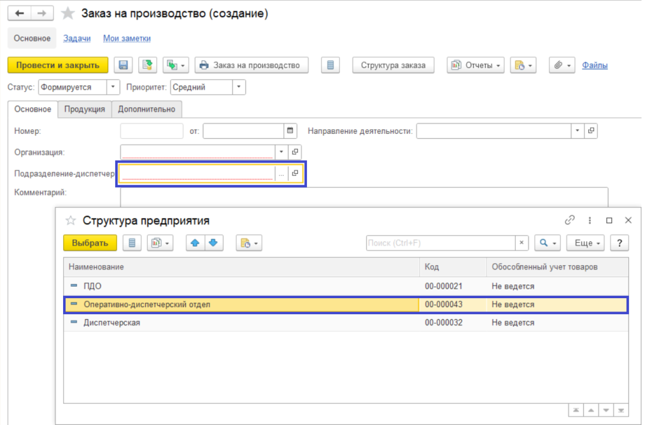Click the previous-row up triangle in list footer
The width and height of the screenshot is (652, 425).
(591, 410)
